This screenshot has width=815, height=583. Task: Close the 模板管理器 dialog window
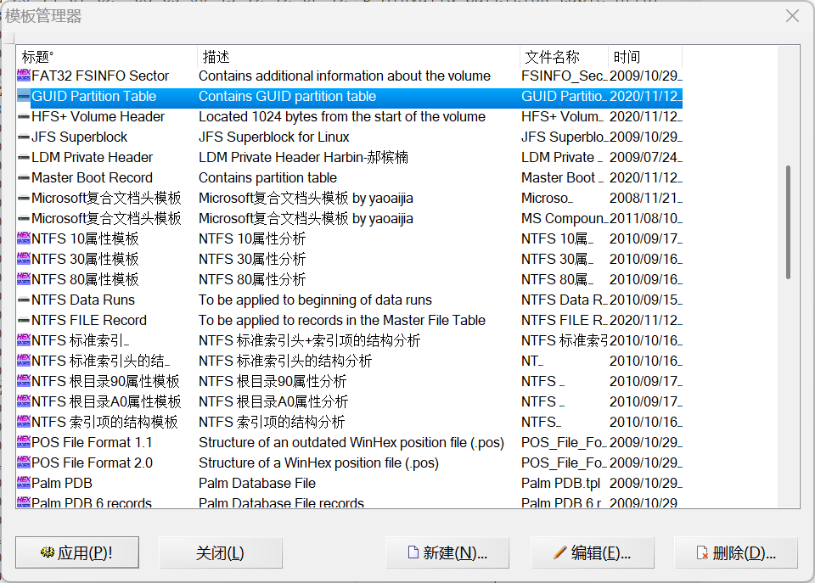(x=792, y=16)
